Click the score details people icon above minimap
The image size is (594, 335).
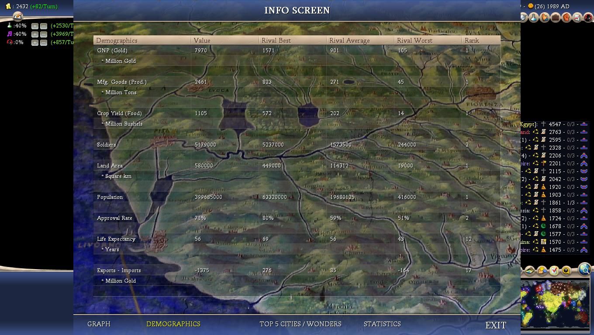pyautogui.click(x=542, y=271)
